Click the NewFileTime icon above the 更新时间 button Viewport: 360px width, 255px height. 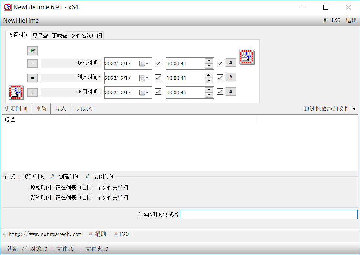16,93
